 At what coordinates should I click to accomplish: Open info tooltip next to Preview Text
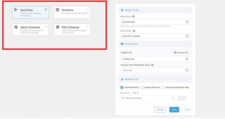pyautogui.click(x=152, y=65)
